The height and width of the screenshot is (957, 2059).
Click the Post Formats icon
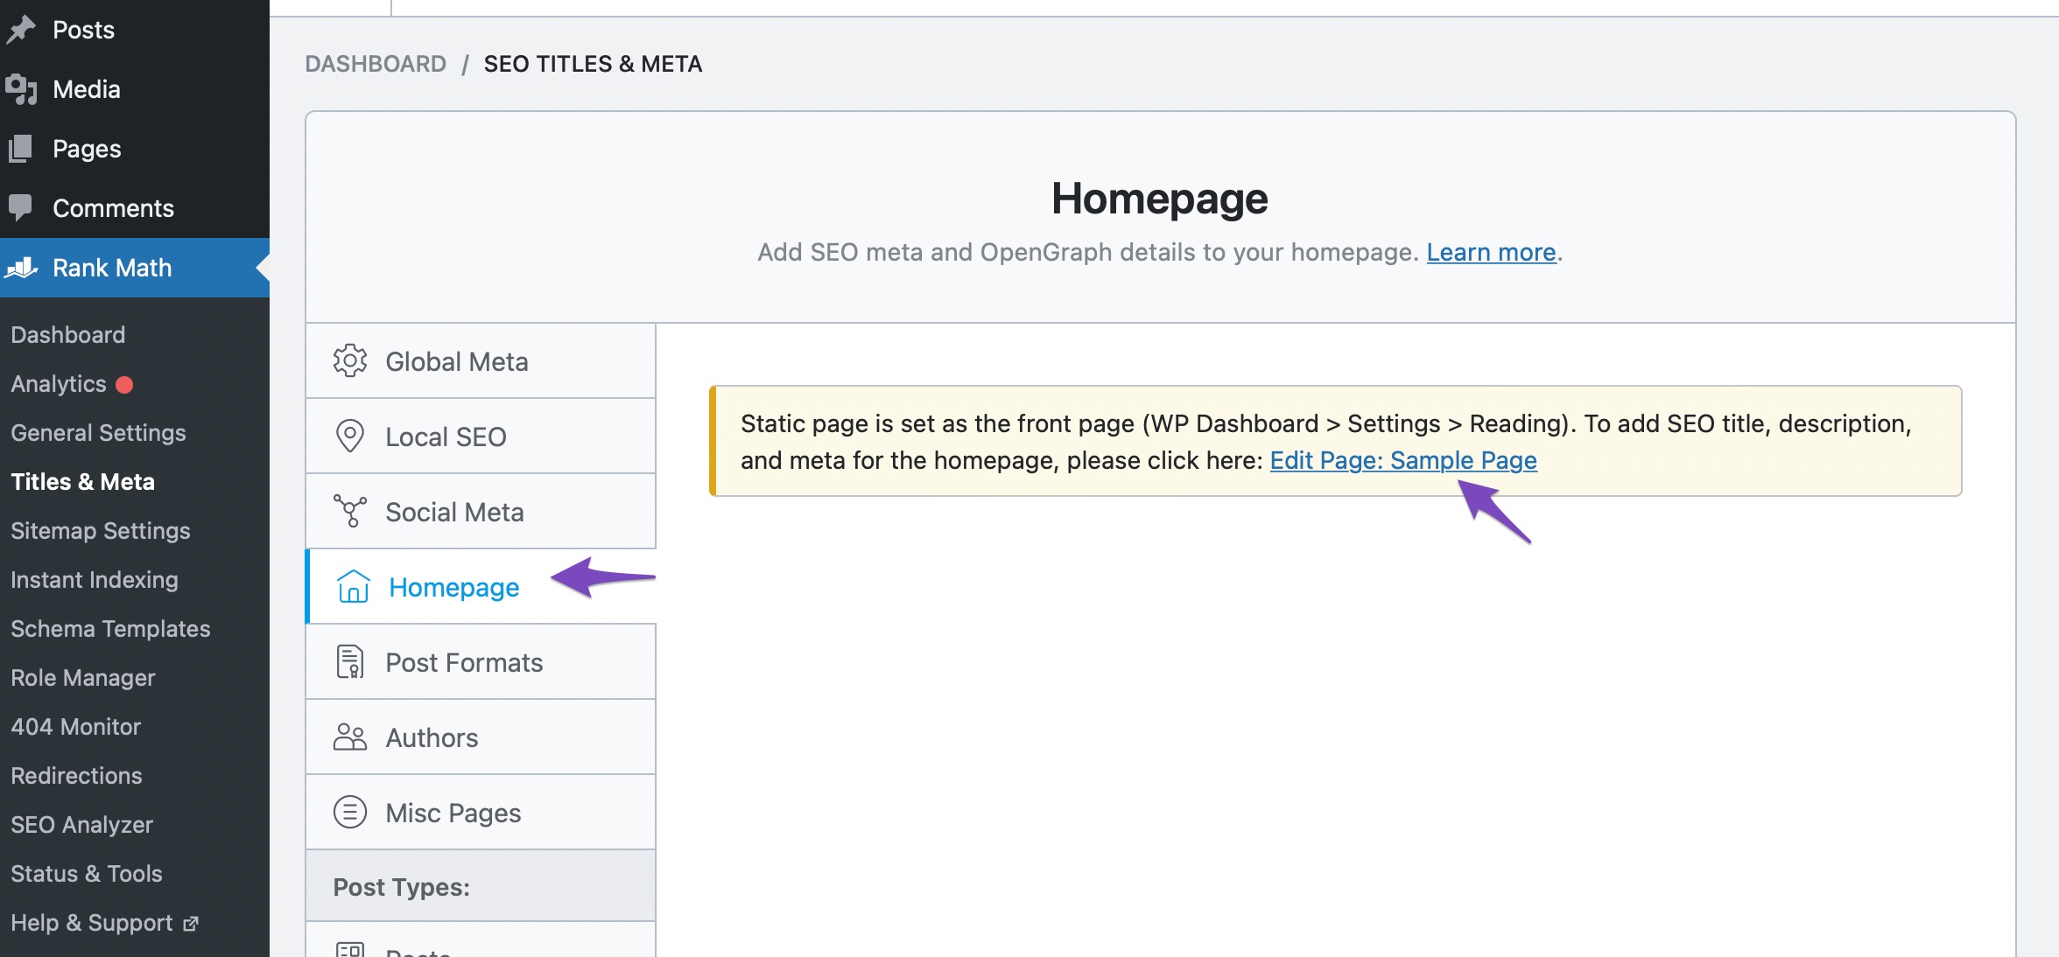pyautogui.click(x=348, y=661)
